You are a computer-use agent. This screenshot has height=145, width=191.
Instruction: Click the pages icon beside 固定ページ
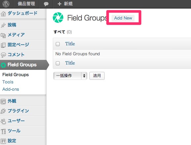(3, 45)
